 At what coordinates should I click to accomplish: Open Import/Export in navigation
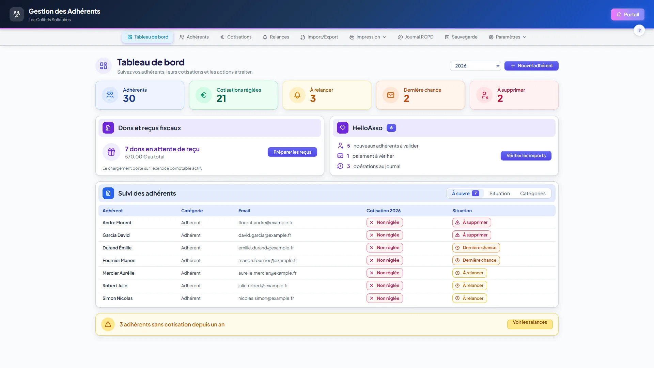pyautogui.click(x=319, y=37)
